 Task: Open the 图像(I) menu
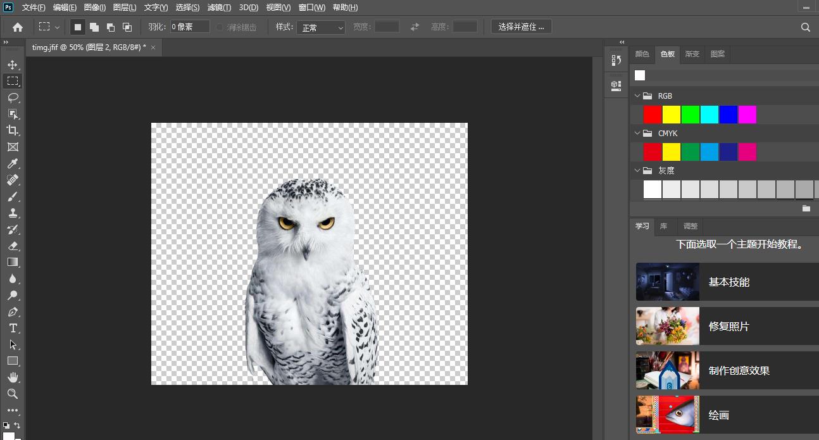pos(95,8)
